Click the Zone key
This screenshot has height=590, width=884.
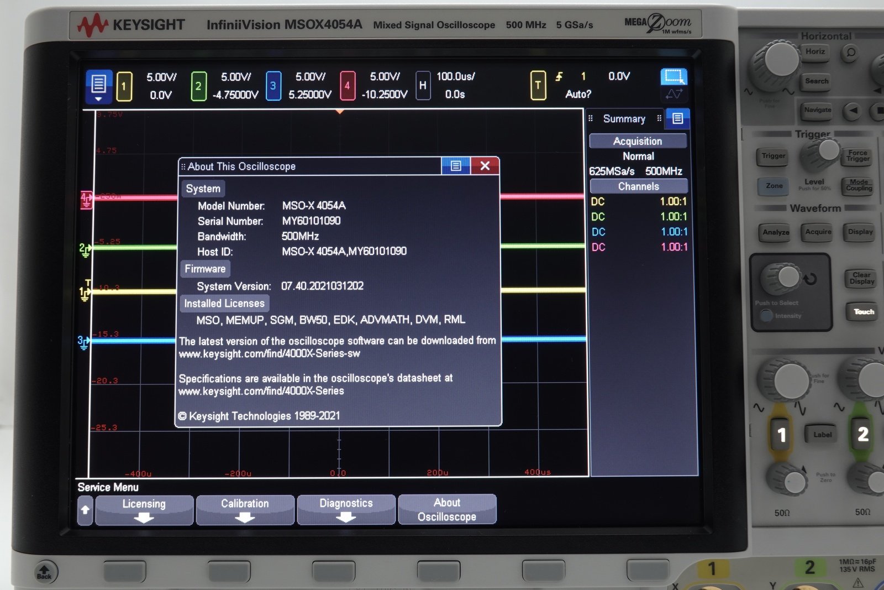point(774,186)
